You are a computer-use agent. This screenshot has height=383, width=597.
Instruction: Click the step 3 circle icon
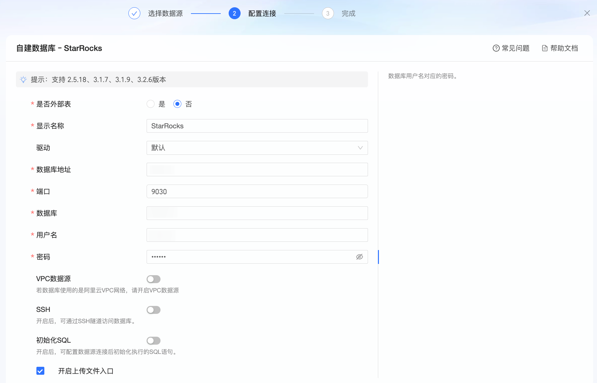click(x=328, y=13)
